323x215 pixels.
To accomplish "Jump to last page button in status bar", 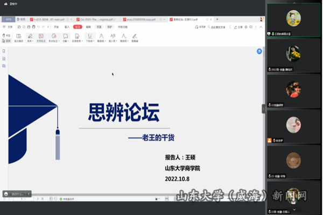I will point(42,199).
